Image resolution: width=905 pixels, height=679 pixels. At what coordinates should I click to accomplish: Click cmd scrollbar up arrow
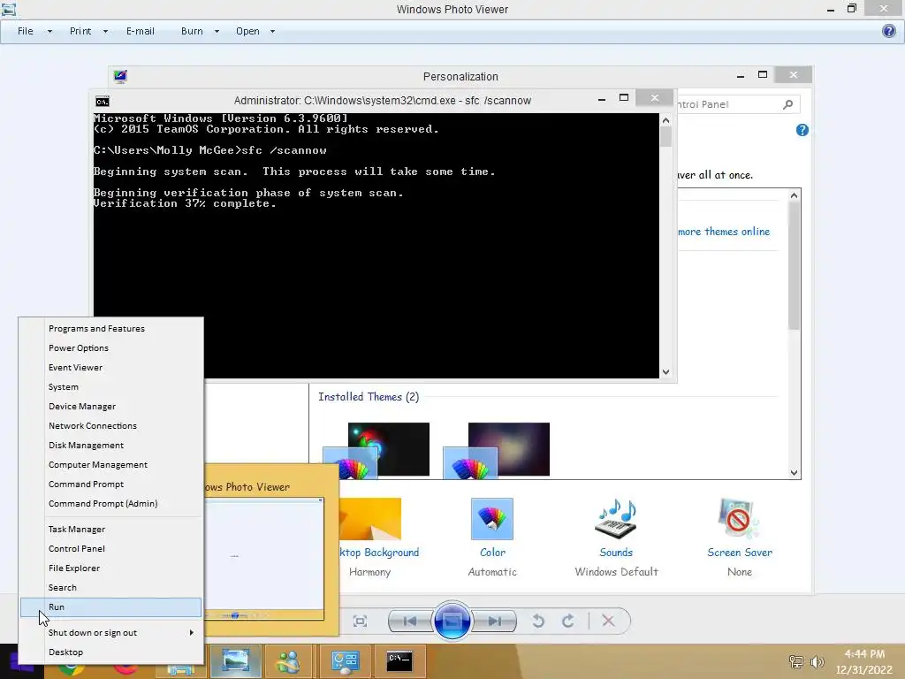665,120
